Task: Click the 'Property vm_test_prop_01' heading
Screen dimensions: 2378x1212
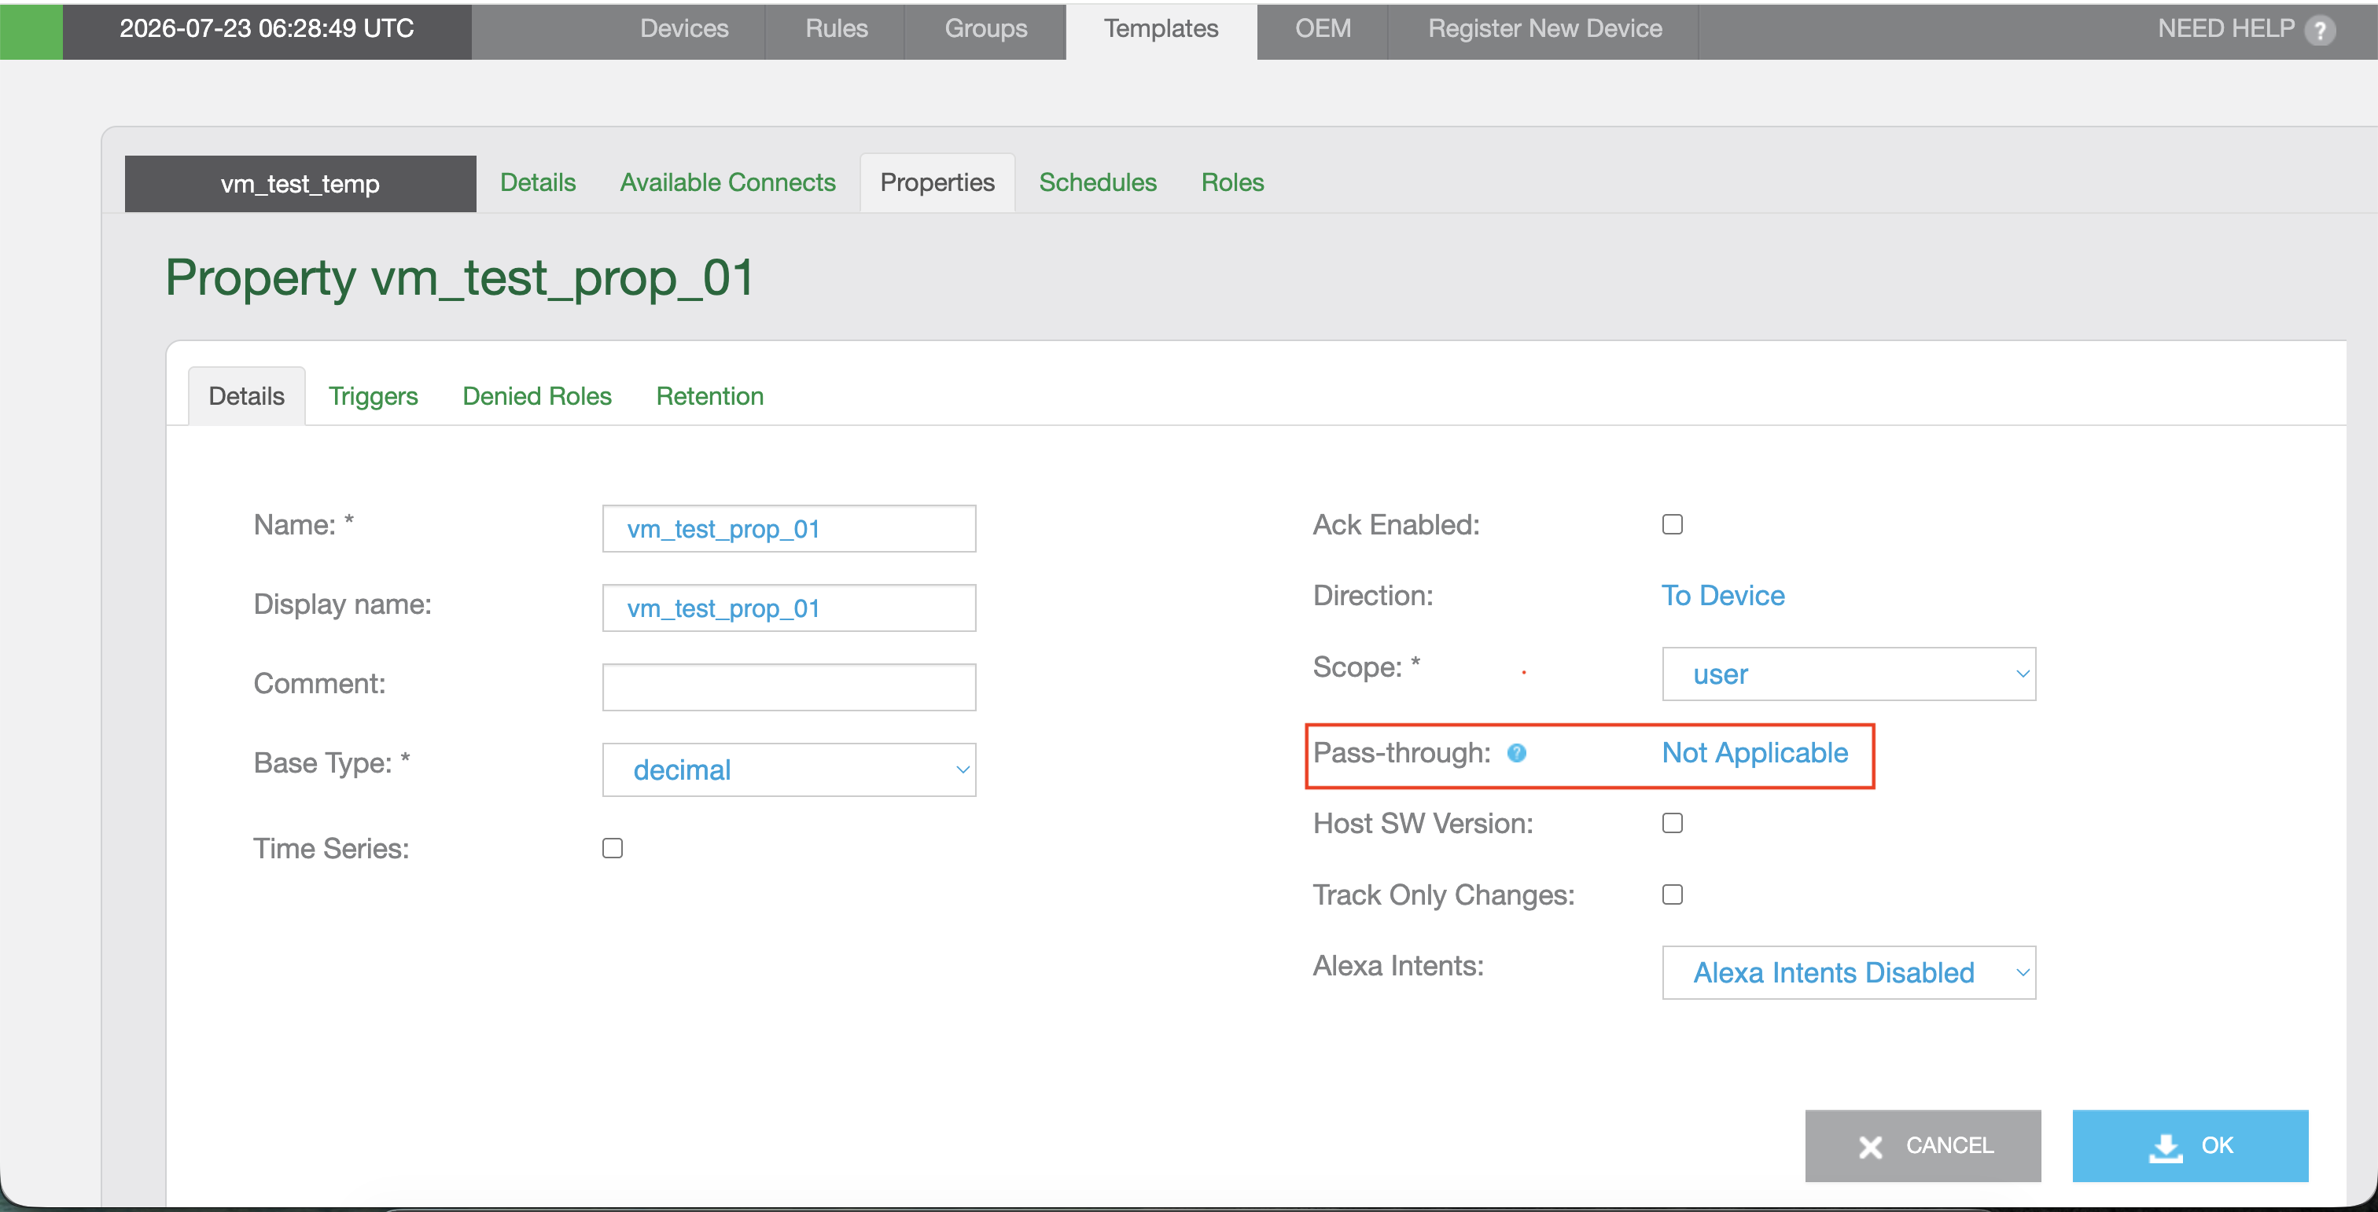Action: click(460, 278)
